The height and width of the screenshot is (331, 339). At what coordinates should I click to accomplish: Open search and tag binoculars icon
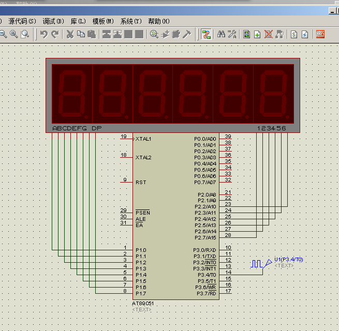click(x=221, y=34)
